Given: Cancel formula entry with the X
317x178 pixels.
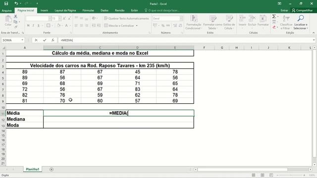Looking at the screenshot, I should 36,40.
